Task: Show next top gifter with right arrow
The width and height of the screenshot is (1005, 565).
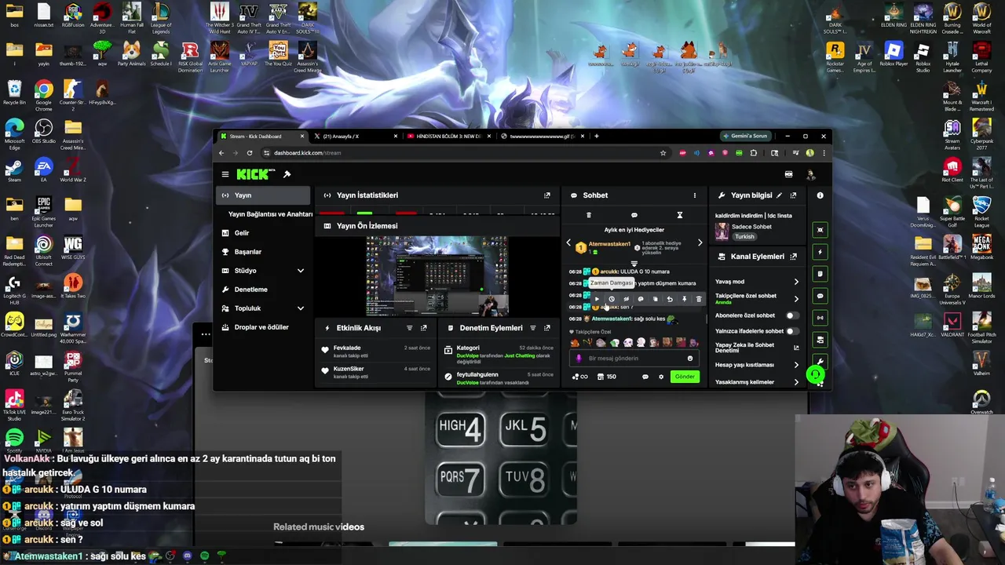Action: [x=700, y=243]
